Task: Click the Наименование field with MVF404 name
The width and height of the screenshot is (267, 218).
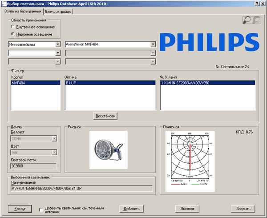Action: (81, 189)
